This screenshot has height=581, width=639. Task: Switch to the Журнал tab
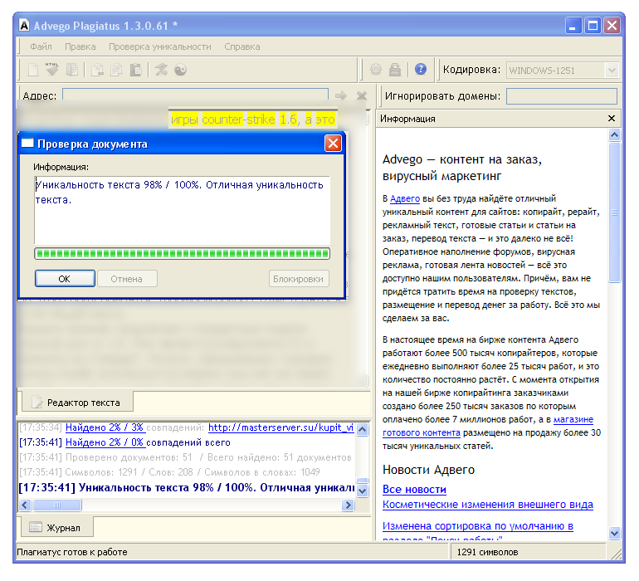(56, 528)
